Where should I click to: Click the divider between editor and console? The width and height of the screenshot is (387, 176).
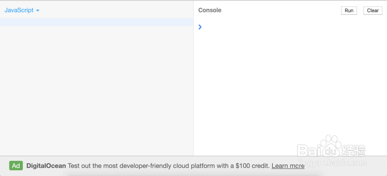pos(193,77)
